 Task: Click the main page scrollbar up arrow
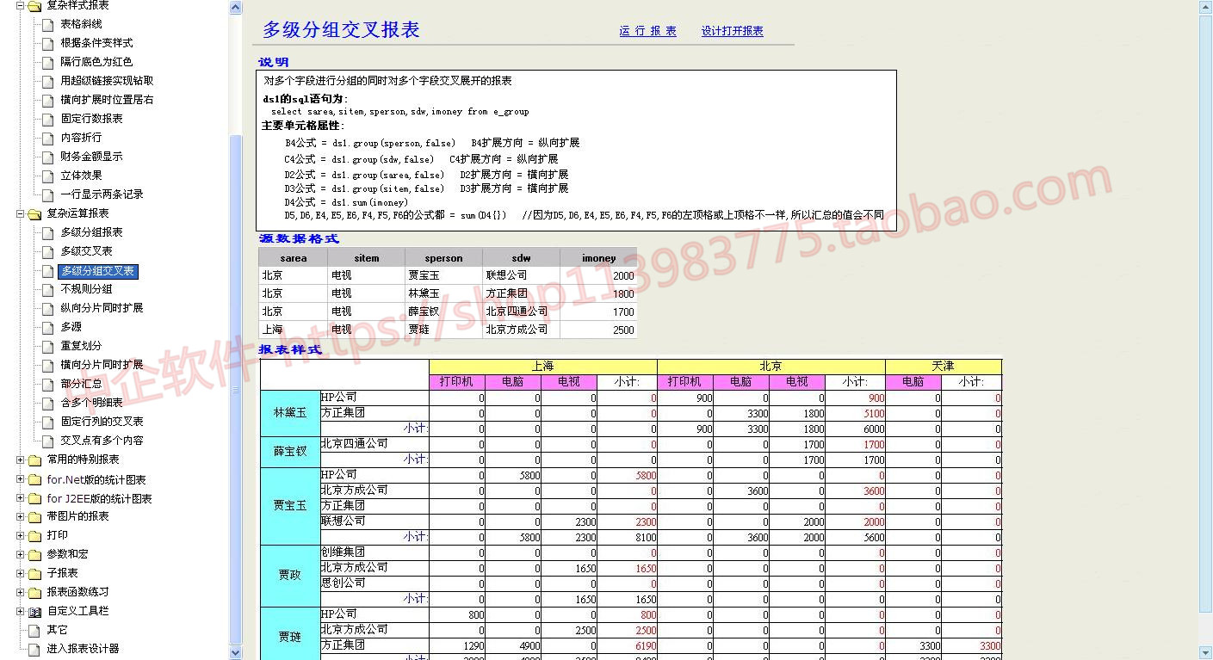click(x=1206, y=8)
